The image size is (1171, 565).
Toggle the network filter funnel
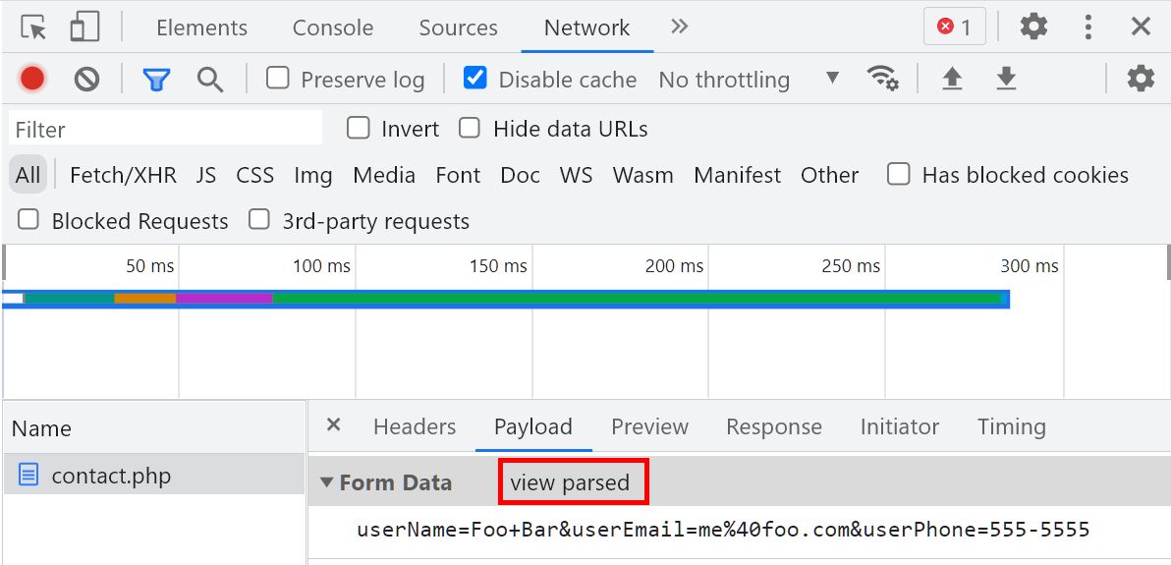tap(156, 79)
